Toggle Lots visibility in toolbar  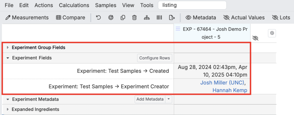281,18
